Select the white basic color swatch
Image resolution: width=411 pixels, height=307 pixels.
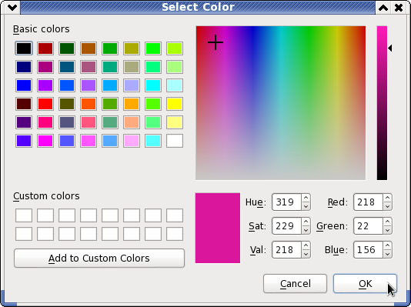click(x=175, y=141)
